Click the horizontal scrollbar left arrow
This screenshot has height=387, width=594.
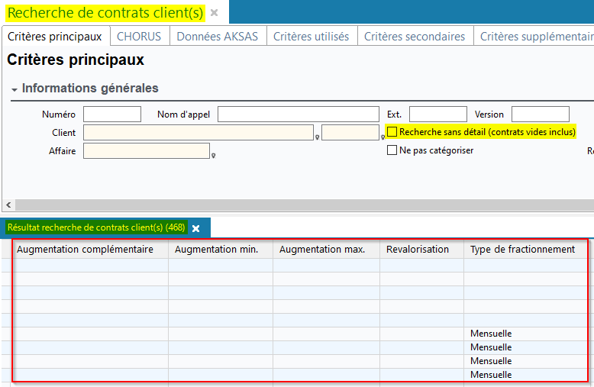(8, 205)
